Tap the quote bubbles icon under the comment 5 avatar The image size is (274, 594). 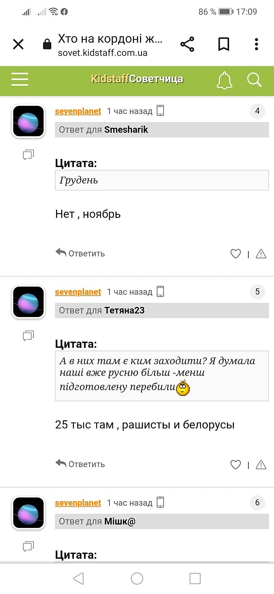28,336
